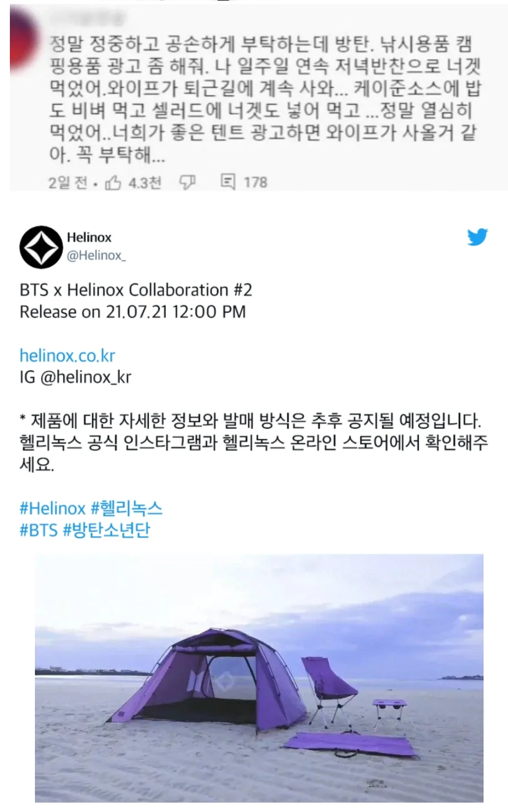Click the Helinox account name

(88, 237)
